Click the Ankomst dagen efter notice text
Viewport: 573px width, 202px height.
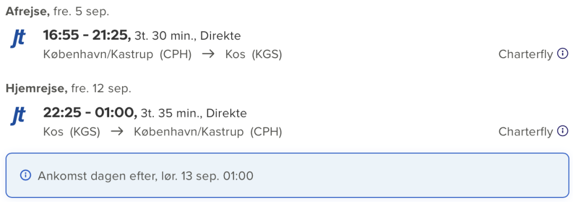point(145,176)
